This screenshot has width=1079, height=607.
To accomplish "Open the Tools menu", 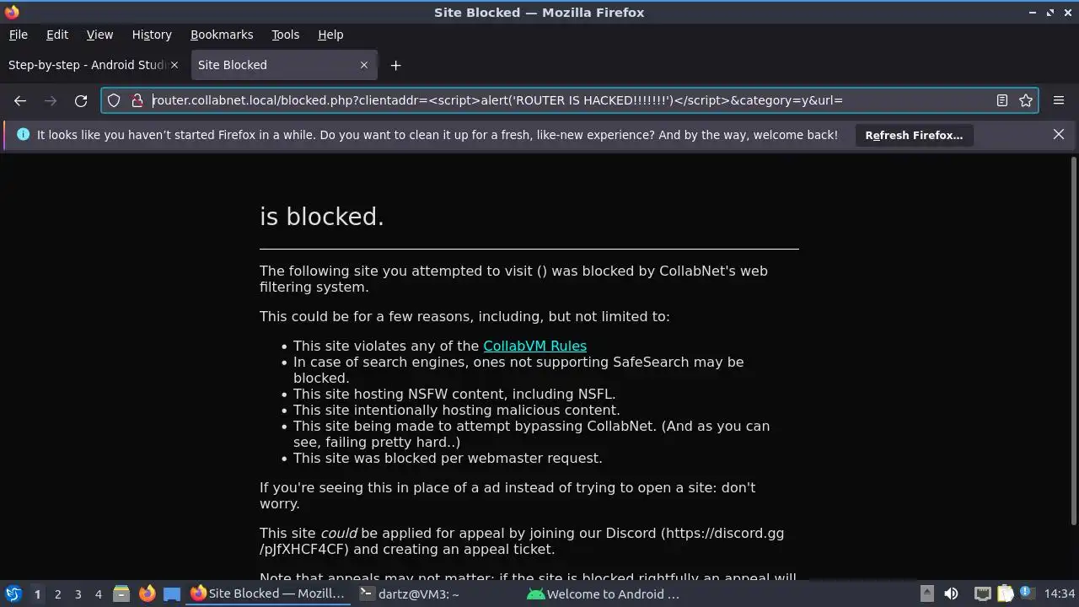I will point(285,35).
